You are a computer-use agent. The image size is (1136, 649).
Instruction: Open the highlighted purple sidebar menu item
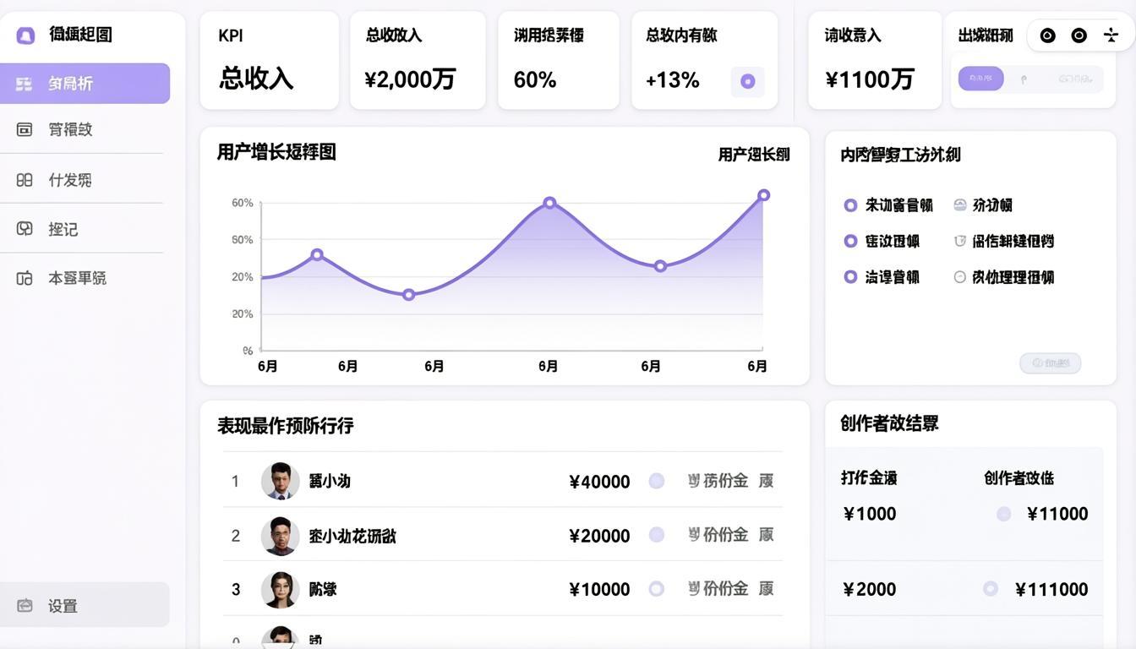click(85, 84)
